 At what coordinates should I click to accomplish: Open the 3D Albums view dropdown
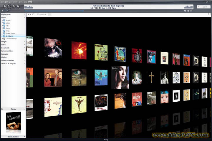pos(42,14)
